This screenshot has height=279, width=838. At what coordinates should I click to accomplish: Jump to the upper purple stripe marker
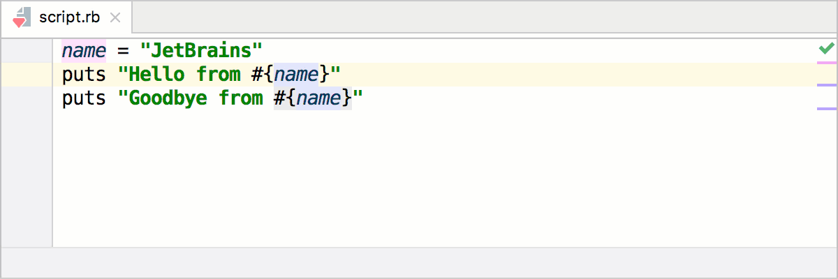click(826, 85)
